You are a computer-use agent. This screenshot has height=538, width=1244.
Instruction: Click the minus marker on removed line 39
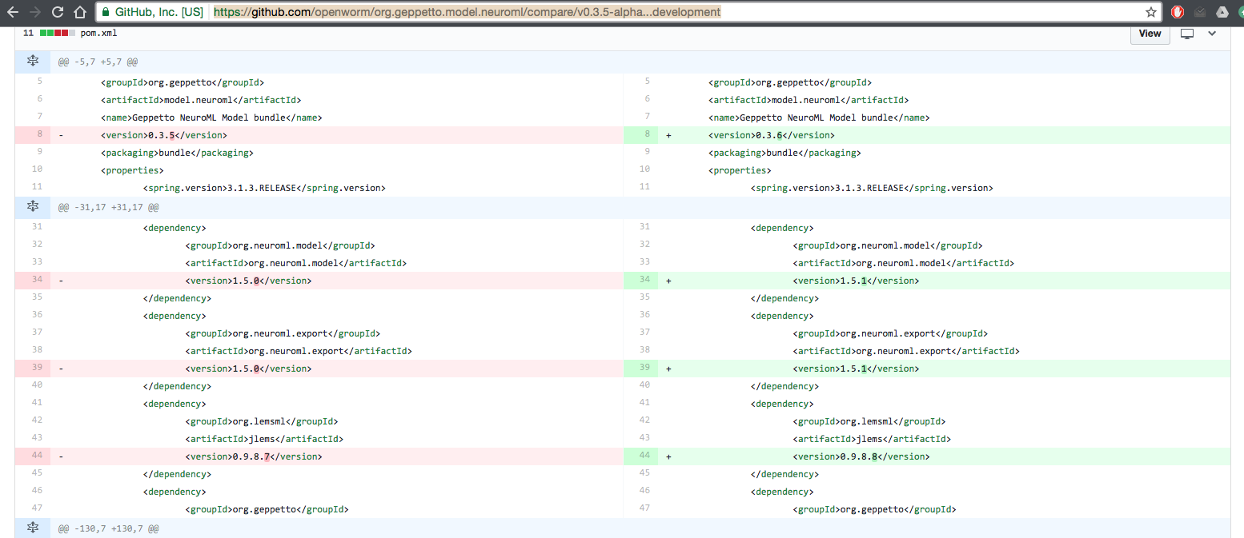coord(61,369)
